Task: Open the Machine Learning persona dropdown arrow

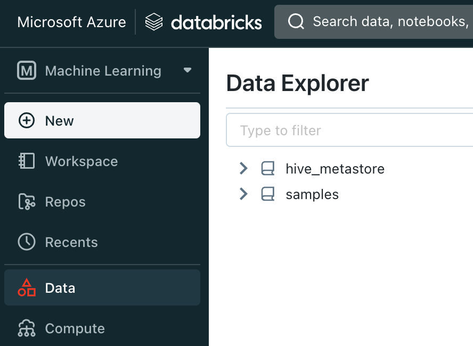Action: [187, 70]
